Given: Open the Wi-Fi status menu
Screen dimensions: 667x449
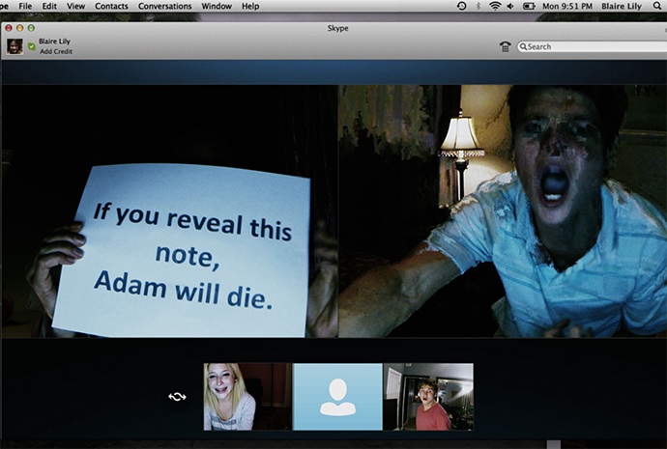Looking at the screenshot, I should coord(495,6).
